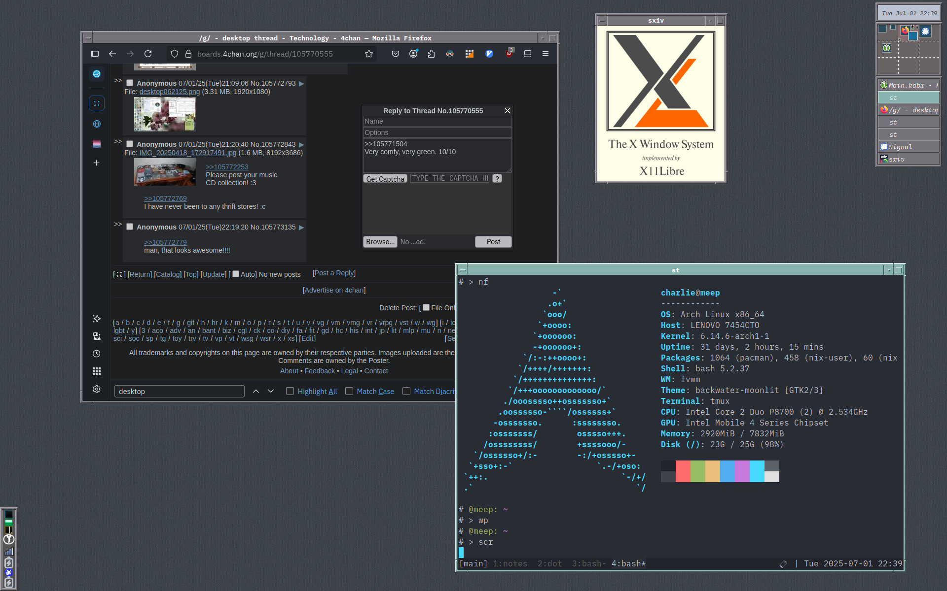Click the network signal bars tray icon
The width and height of the screenshot is (947, 591).
(x=9, y=551)
